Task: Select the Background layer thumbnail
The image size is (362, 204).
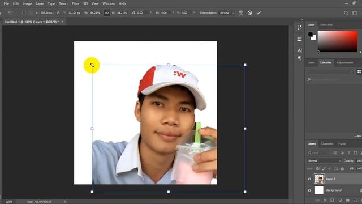Action: click(x=319, y=190)
